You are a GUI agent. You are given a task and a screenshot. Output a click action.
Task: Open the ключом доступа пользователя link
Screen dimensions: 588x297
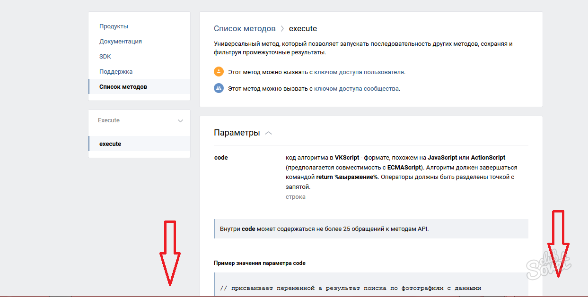[359, 72]
